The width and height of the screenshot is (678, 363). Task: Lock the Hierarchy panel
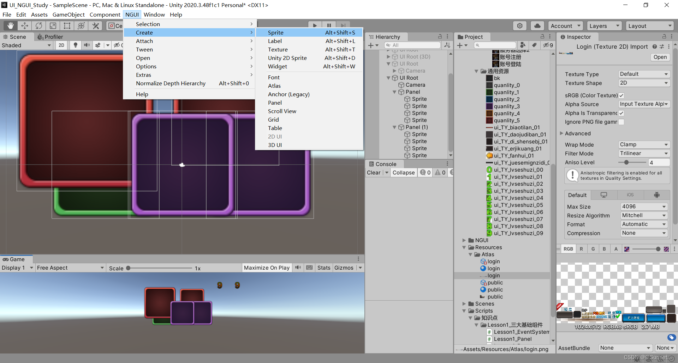440,37
